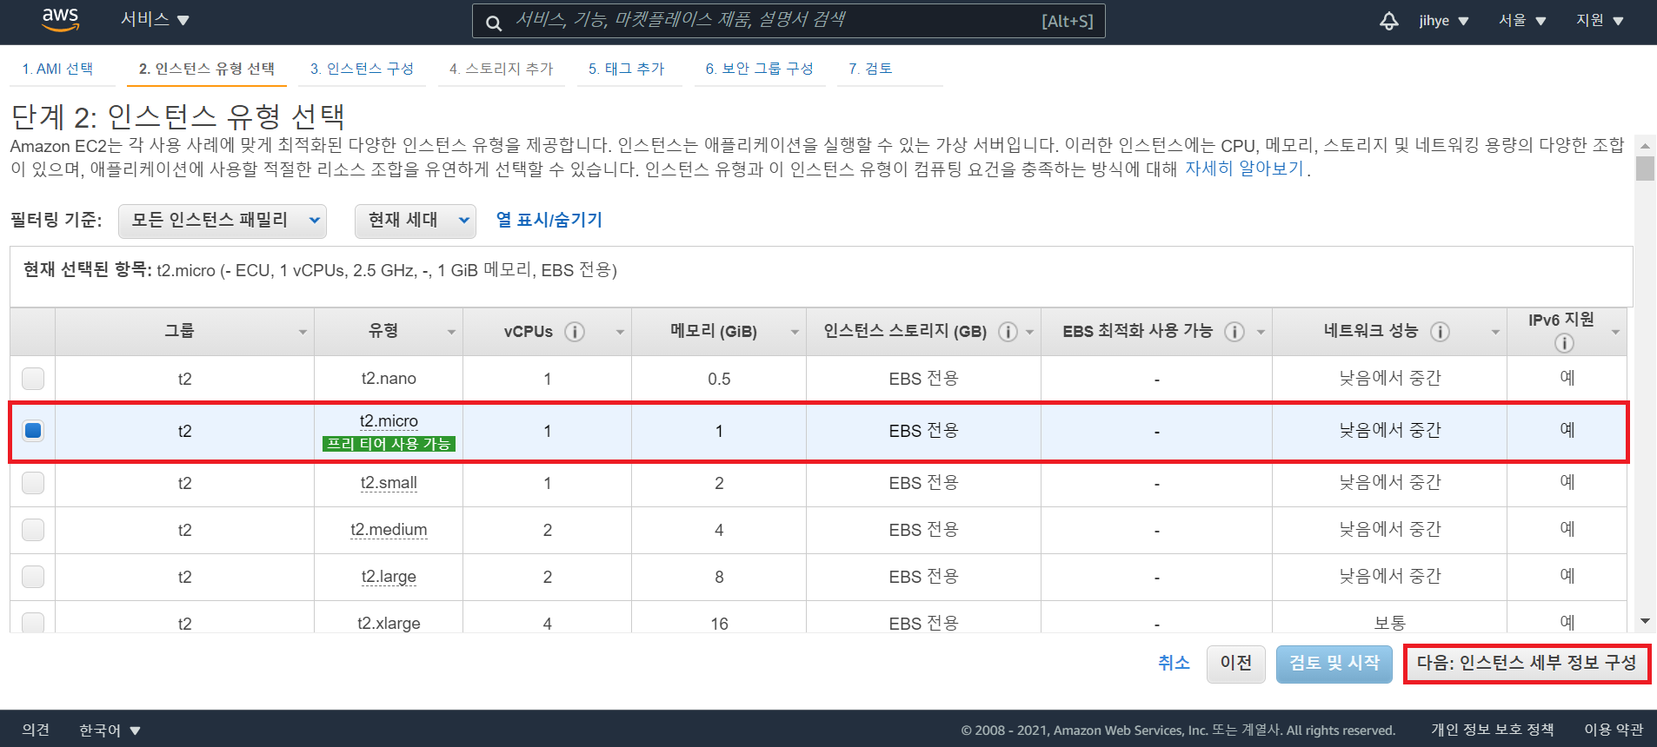Open the jihye account dropdown
Viewport: 1657px width, 747px height.
[x=1444, y=21]
